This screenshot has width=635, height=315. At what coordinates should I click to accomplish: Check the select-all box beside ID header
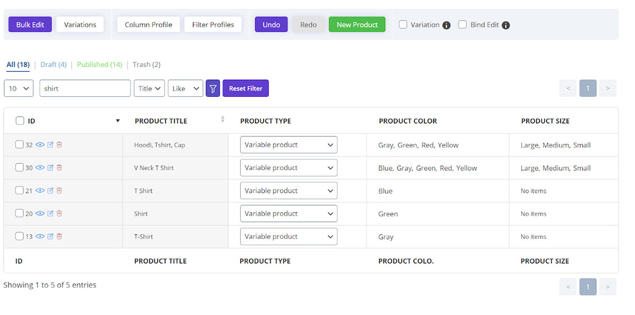[20, 121]
